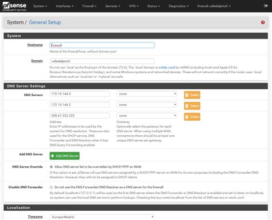272x220 pixels.
Task: Click the Localization section header
Action: tap(135, 207)
